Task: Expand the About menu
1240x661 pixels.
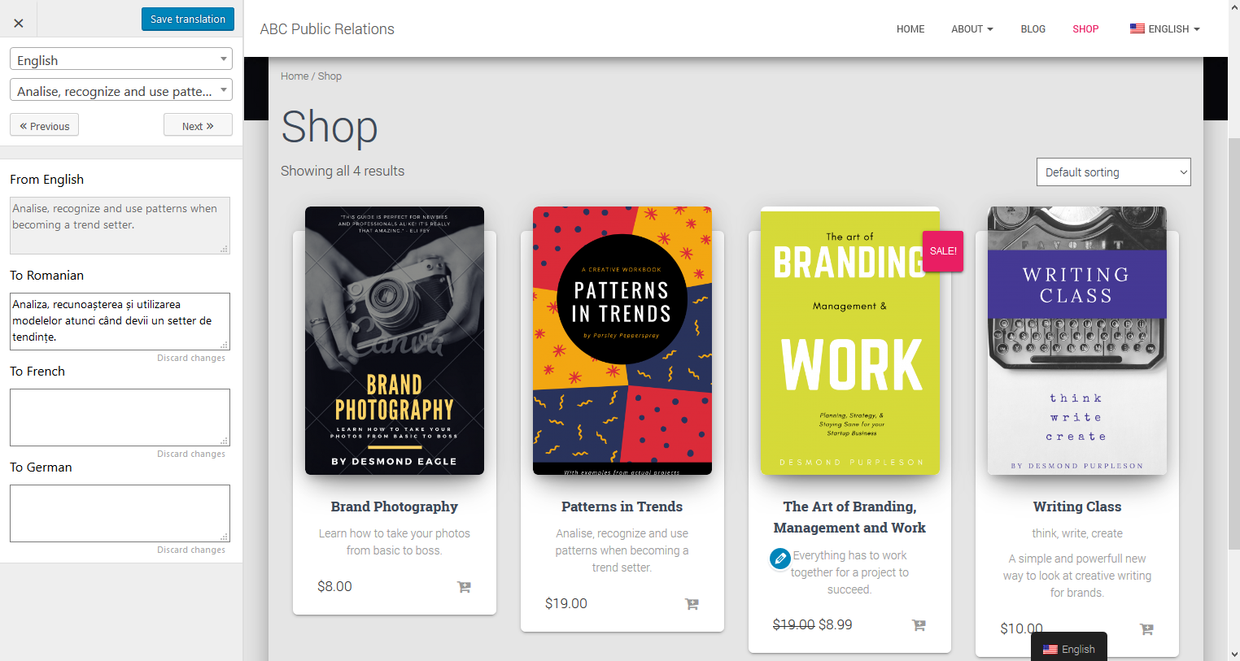Action: coord(971,29)
